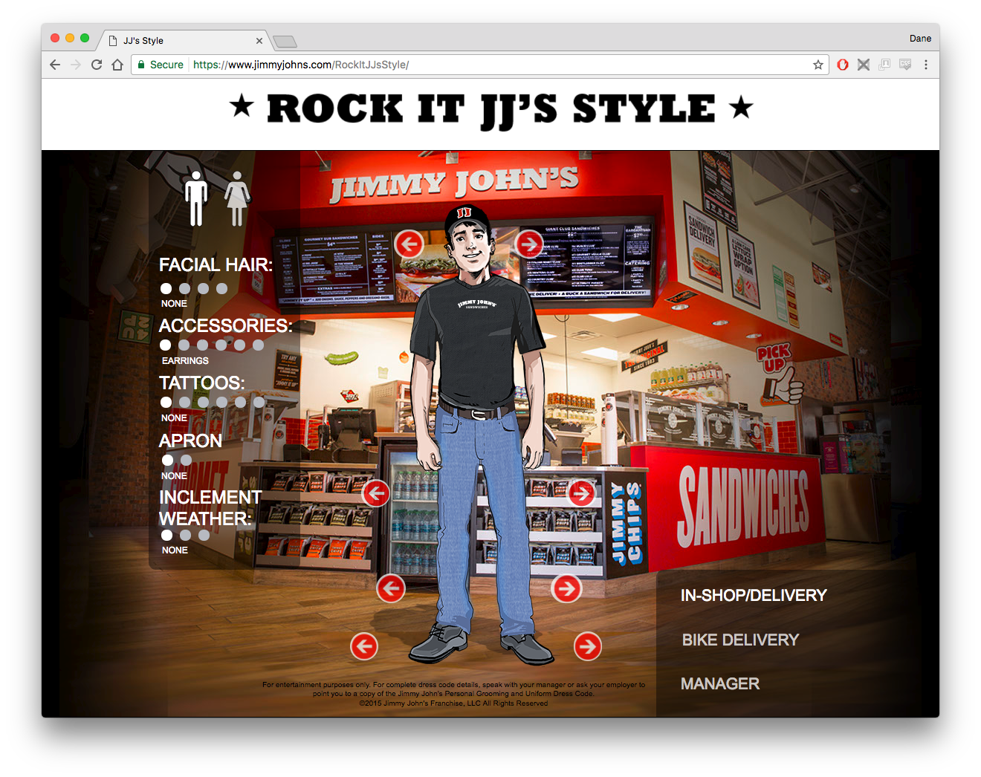Screen dimensions: 981x777
Task: Select third Accessories option dot
Action: coord(202,345)
